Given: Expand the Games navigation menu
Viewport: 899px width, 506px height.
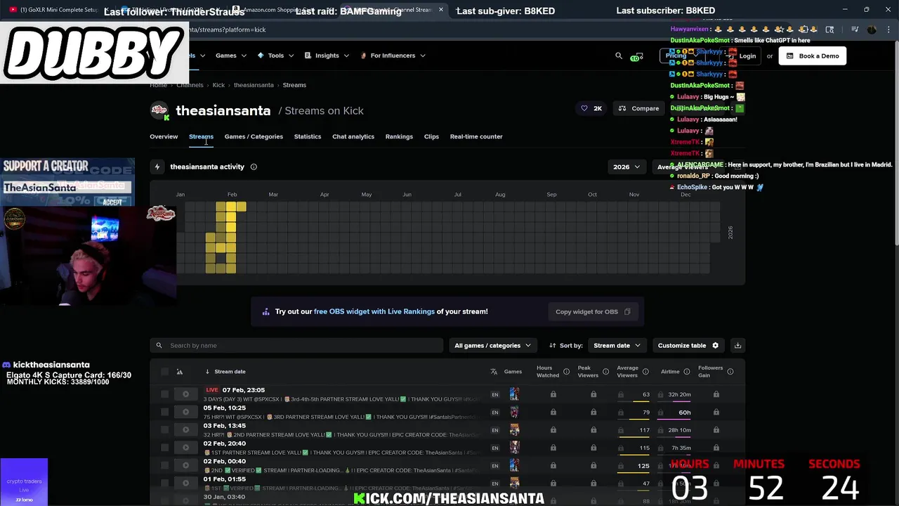Looking at the screenshot, I should 231,56.
